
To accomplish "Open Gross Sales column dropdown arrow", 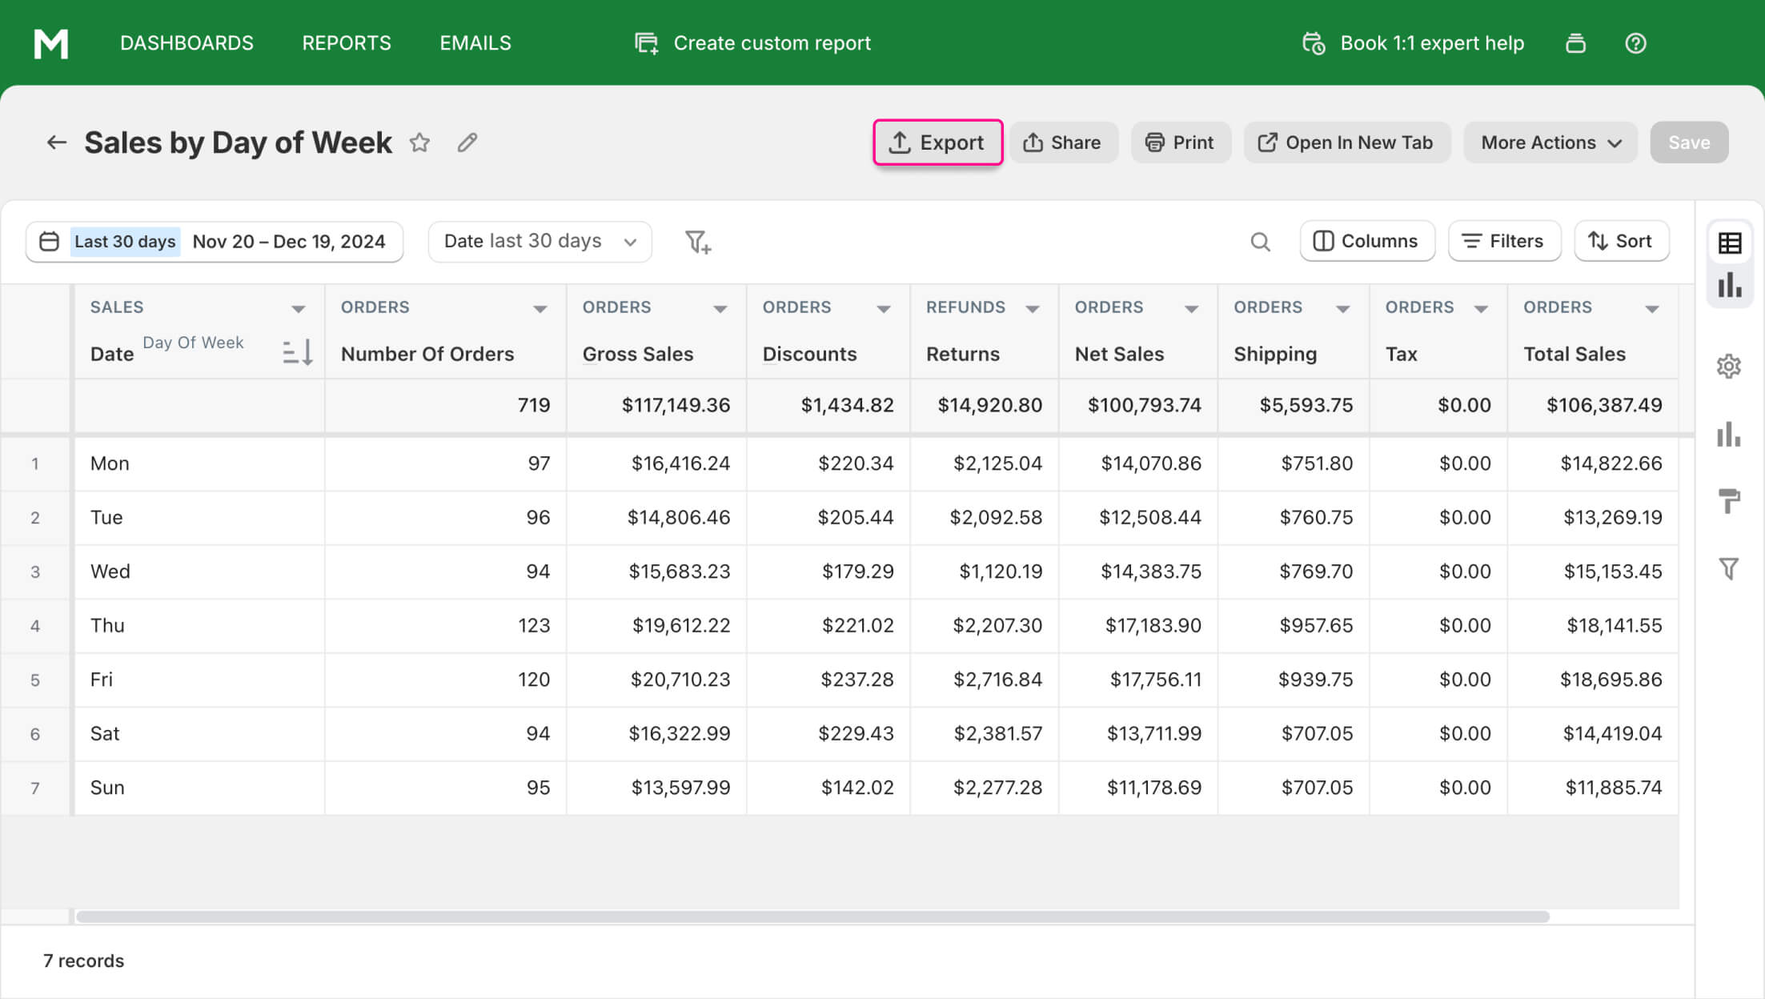I will click(x=720, y=309).
